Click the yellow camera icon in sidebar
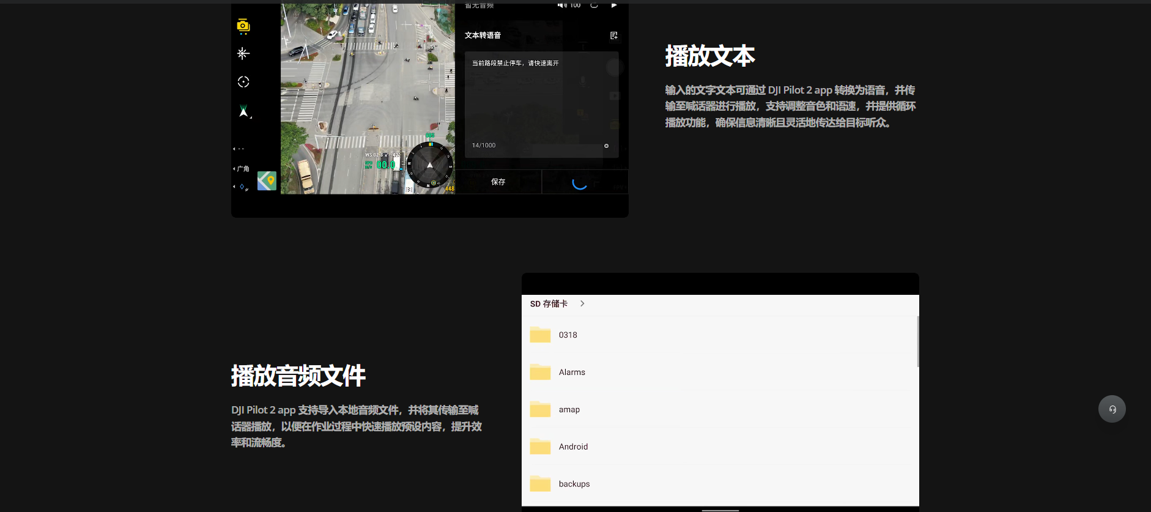The width and height of the screenshot is (1151, 512). point(243,26)
